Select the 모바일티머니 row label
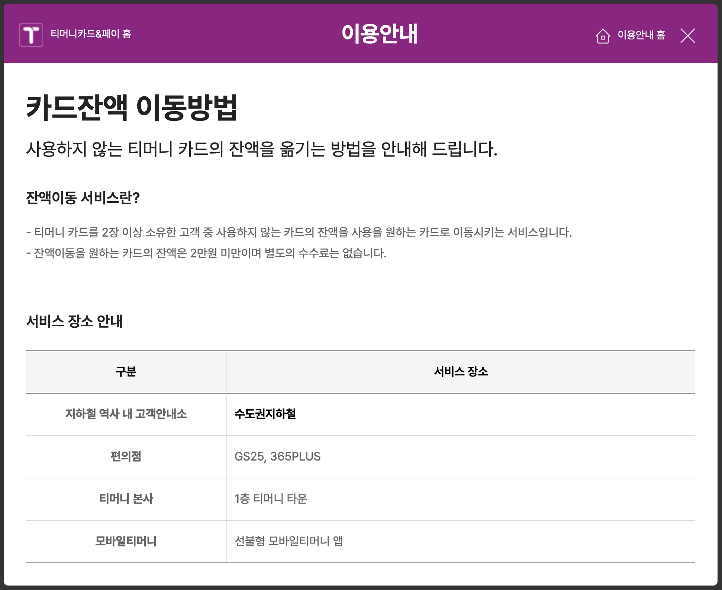The image size is (722, 590). pyautogui.click(x=126, y=541)
